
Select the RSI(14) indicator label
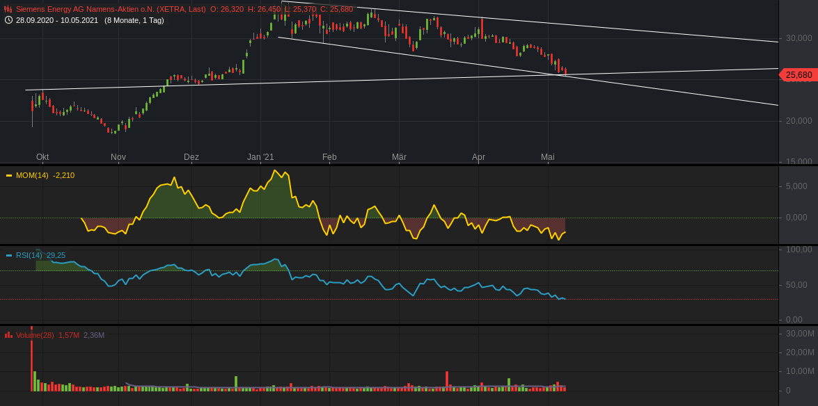pyautogui.click(x=28, y=255)
